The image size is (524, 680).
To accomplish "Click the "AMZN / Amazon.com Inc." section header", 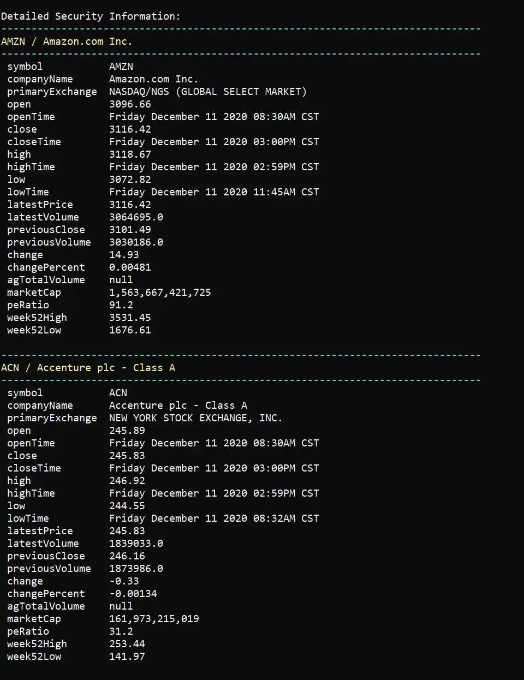I will tap(67, 41).
